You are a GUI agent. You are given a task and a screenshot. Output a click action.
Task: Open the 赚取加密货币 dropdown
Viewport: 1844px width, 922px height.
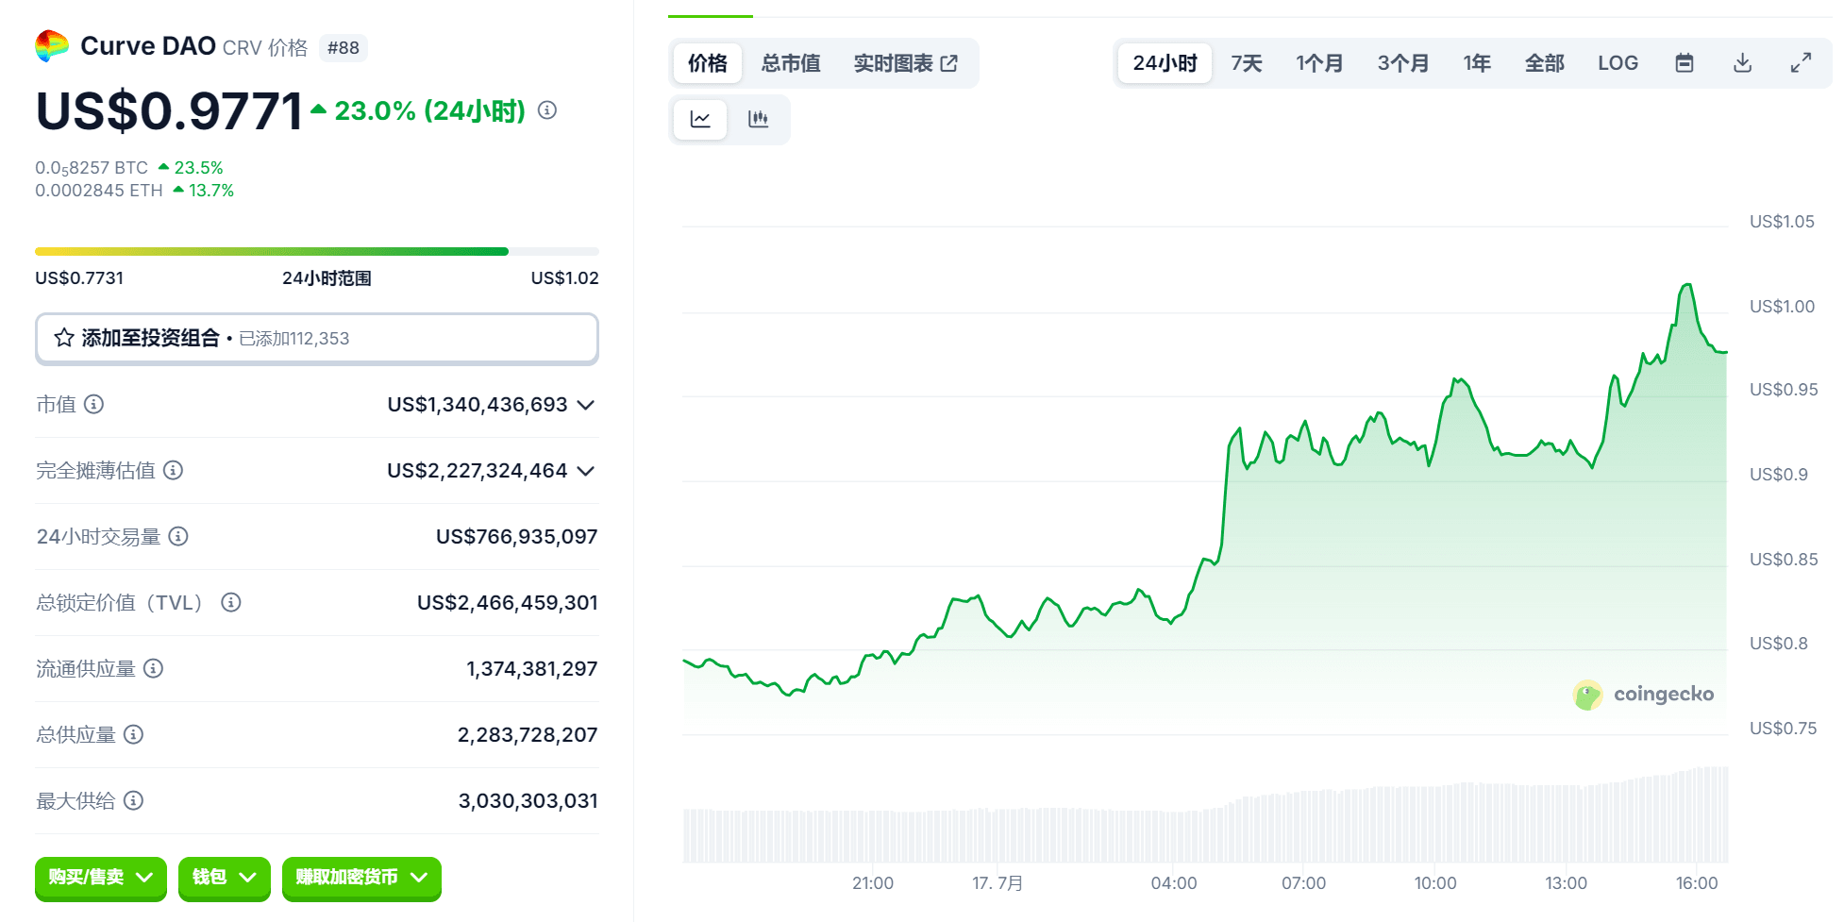(361, 878)
